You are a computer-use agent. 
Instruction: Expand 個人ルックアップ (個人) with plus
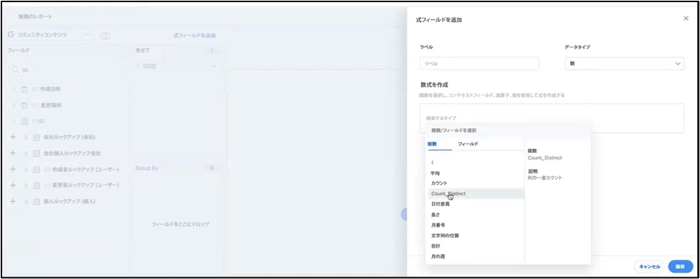click(12, 201)
